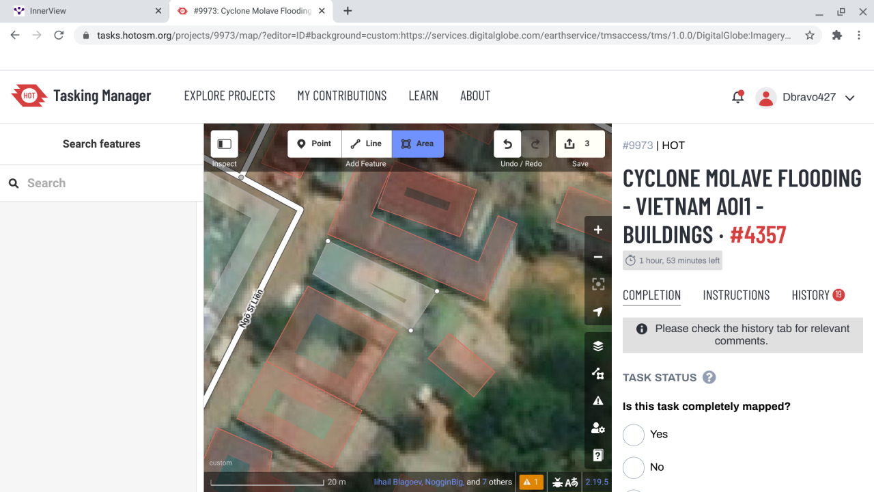Open the orange warnings count badge
The image size is (874, 492).
[x=531, y=482]
